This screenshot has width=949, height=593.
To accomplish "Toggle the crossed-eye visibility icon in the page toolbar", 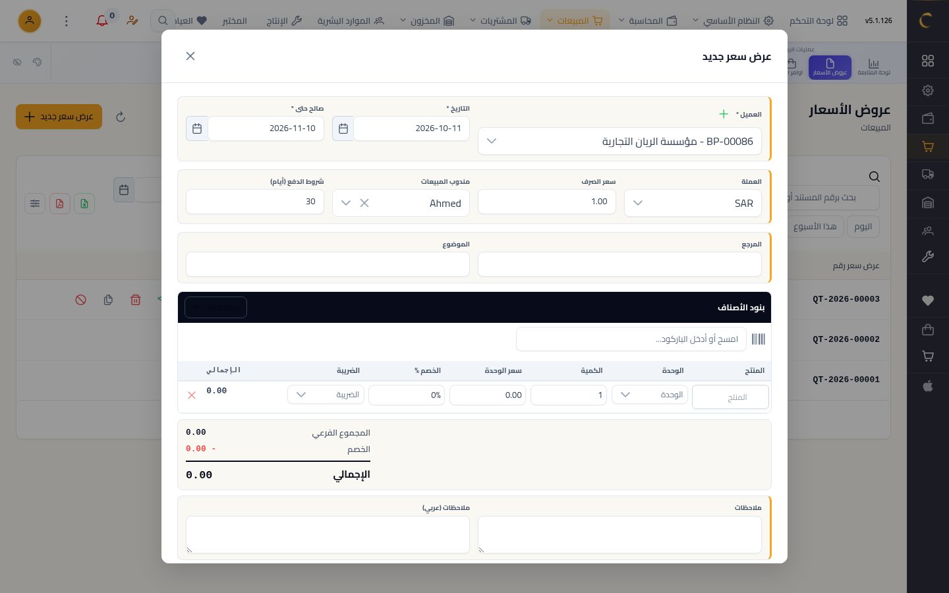I will point(18,62).
